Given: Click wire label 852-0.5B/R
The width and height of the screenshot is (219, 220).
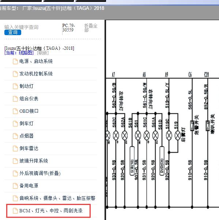Looking at the screenshot, I should tap(206, 97).
